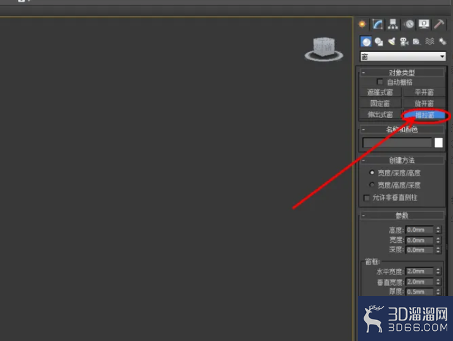
Task: Select the Helpers category icon
Action: (x=417, y=42)
